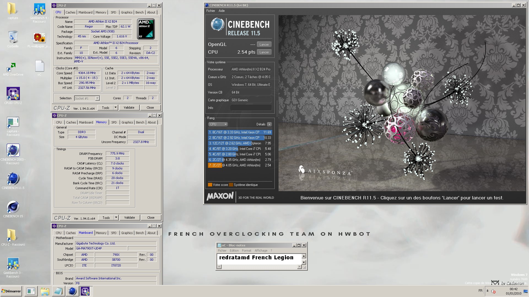Expand the Détails arrow in Cinebench ranking

coord(269,124)
